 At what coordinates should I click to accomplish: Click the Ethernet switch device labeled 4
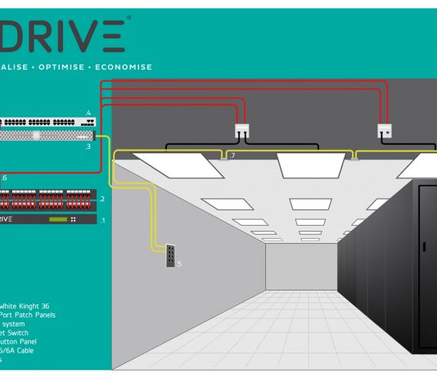(48, 122)
